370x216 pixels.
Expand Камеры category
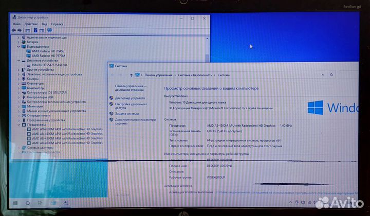coord(18,79)
